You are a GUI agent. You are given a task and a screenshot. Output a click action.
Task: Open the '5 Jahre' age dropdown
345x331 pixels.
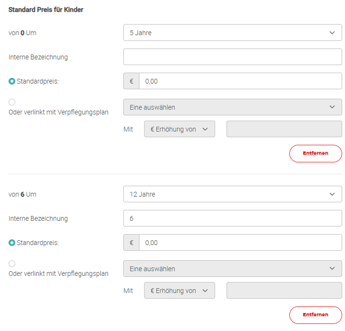(x=232, y=33)
